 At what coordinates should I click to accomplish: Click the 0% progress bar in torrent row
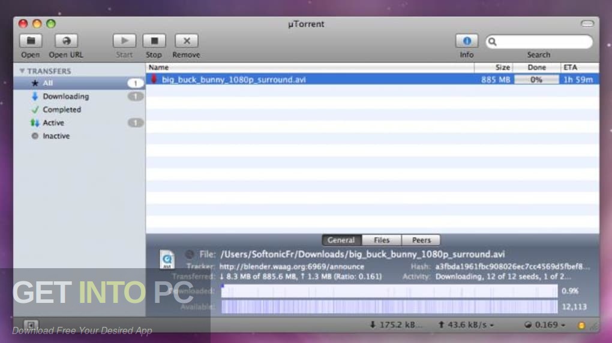536,80
